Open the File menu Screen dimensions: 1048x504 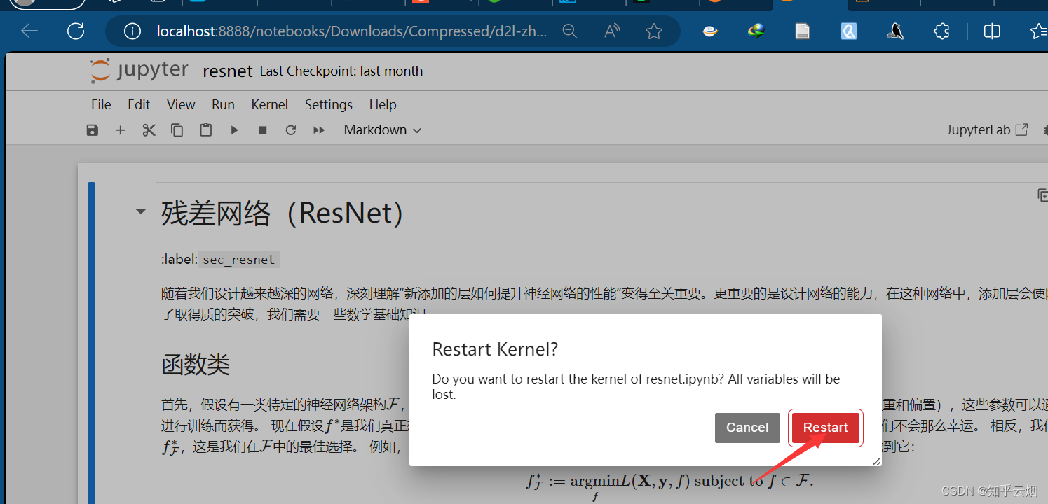point(101,104)
